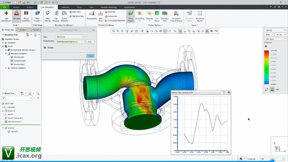288x162 pixels.
Task: Pause the running simulation
Action: click(26, 16)
